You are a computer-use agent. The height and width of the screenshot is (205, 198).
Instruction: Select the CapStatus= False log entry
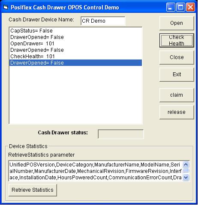pos(75,31)
